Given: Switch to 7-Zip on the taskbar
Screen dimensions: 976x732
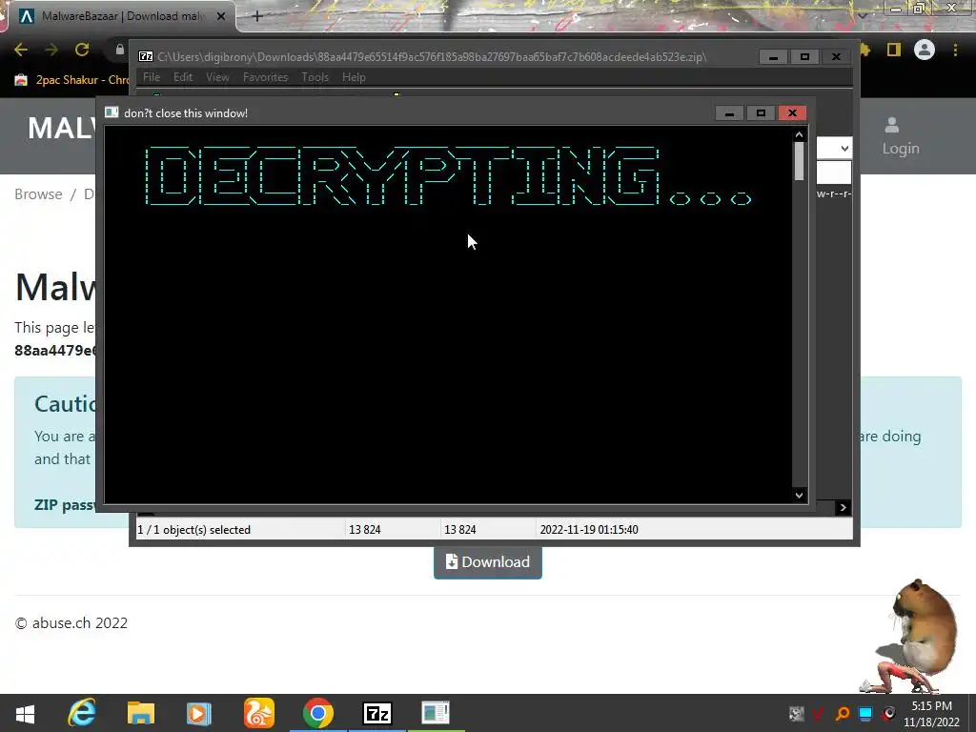Looking at the screenshot, I should tap(377, 713).
